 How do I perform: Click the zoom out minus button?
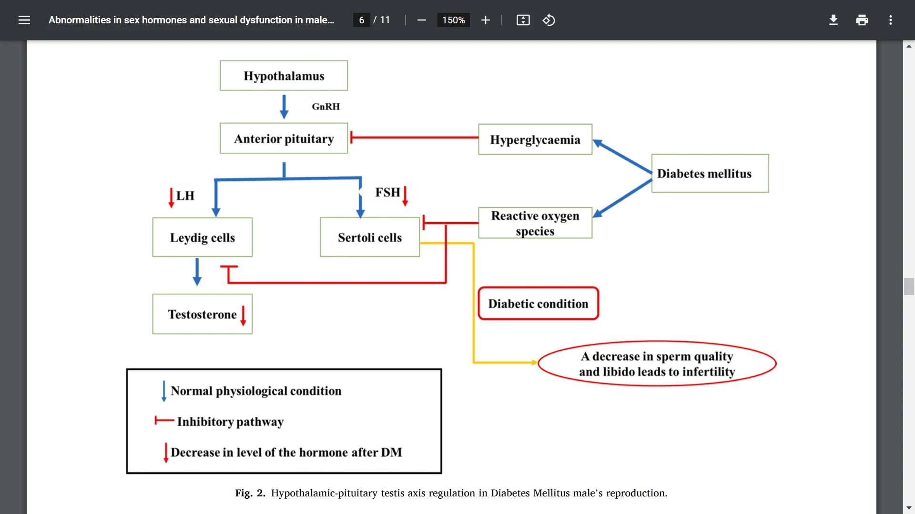420,20
